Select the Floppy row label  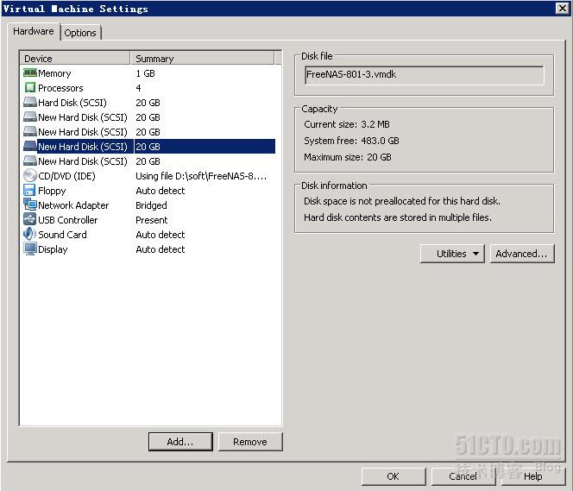click(52, 191)
